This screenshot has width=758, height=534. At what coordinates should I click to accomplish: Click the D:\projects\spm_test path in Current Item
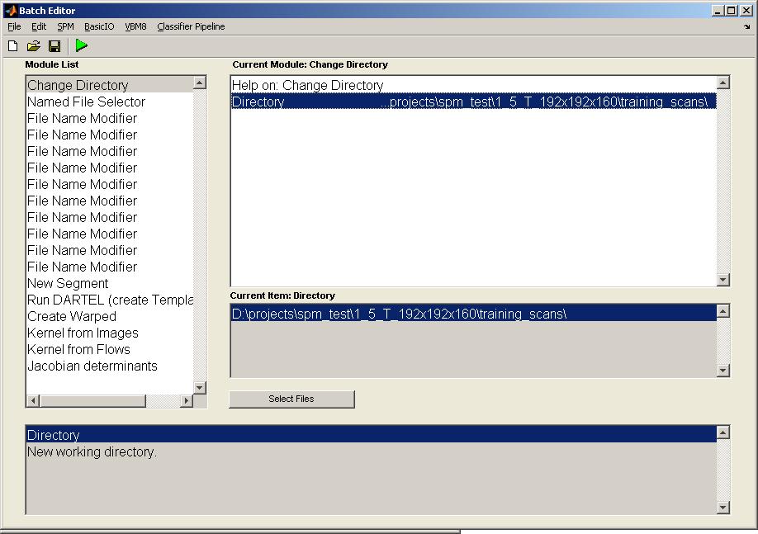[x=474, y=314]
